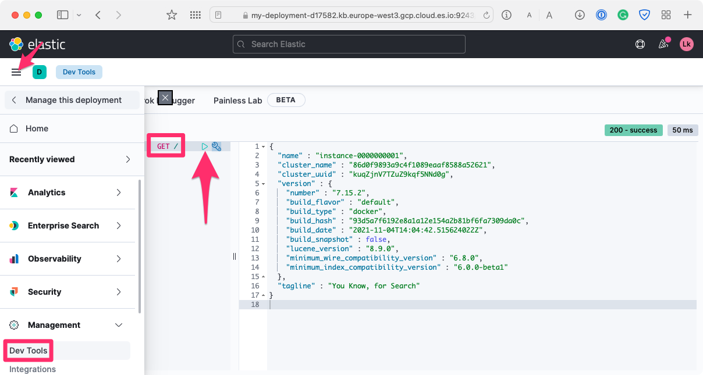
Task: Click the green D space avatar
Action: 39,72
